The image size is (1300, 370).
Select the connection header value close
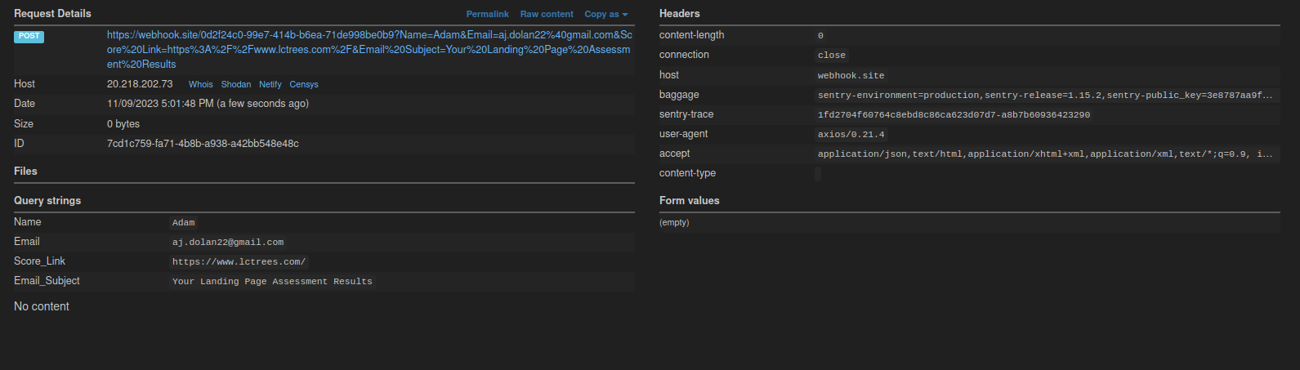(x=831, y=56)
